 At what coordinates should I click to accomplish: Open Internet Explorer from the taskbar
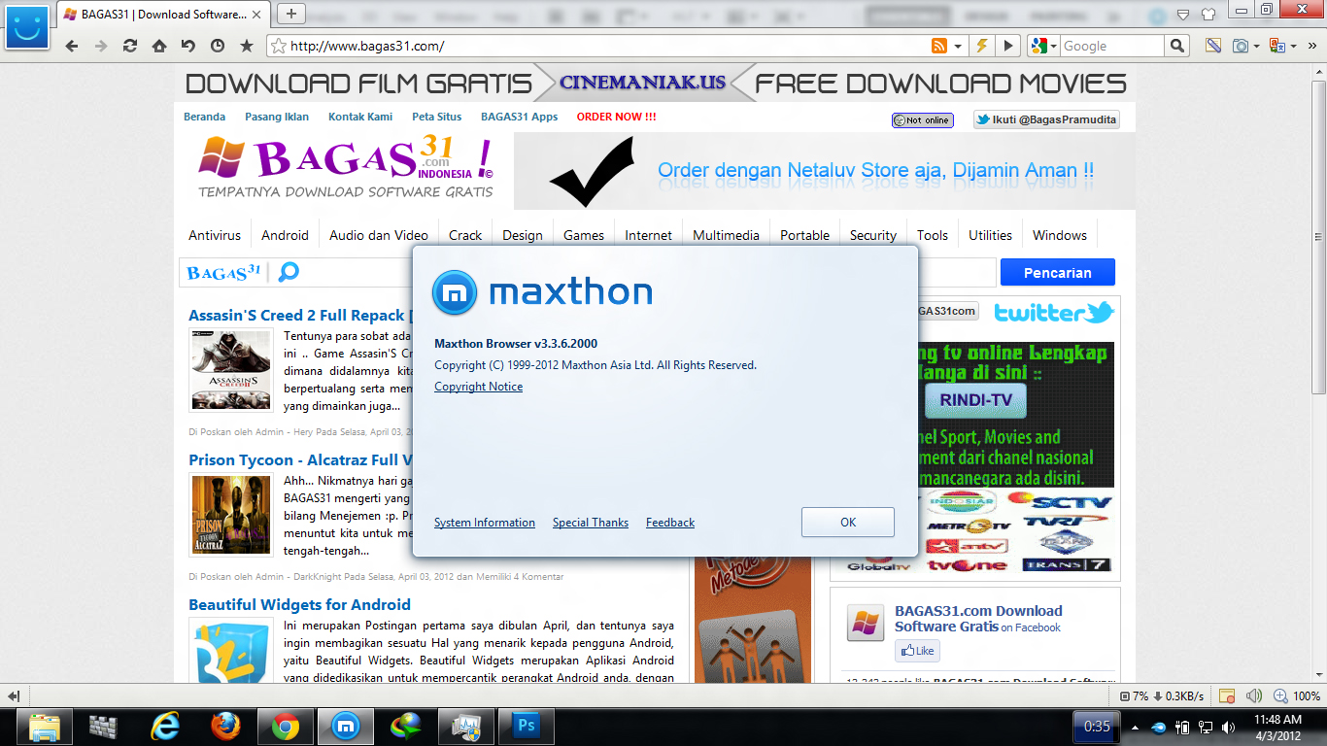pos(165,726)
